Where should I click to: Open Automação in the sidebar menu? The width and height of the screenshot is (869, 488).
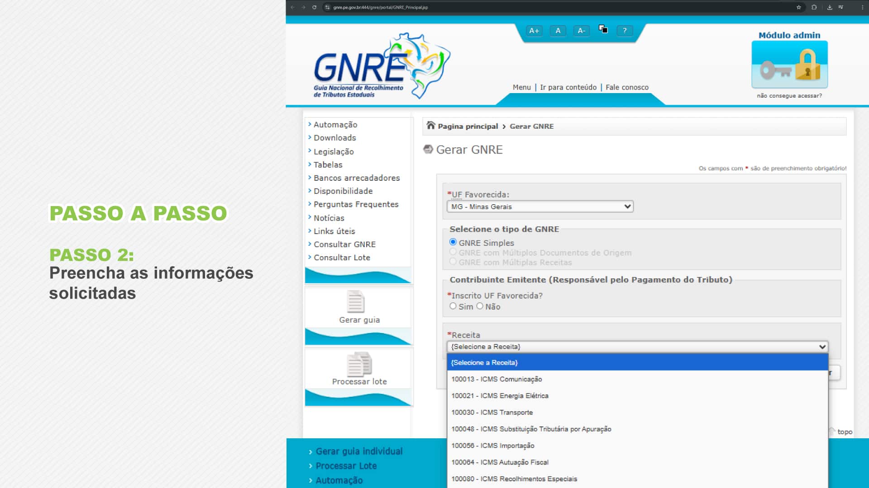click(x=335, y=125)
